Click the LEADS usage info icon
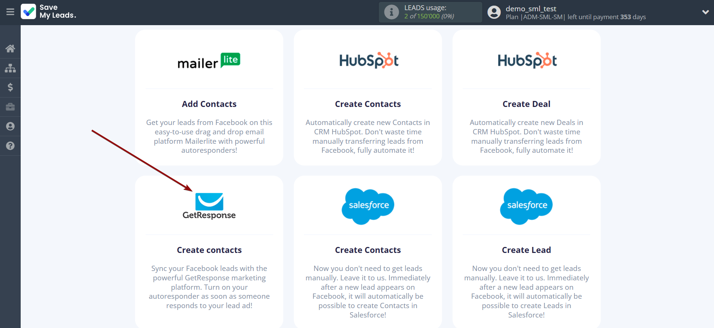Viewport: 714px width, 328px height. pos(391,12)
